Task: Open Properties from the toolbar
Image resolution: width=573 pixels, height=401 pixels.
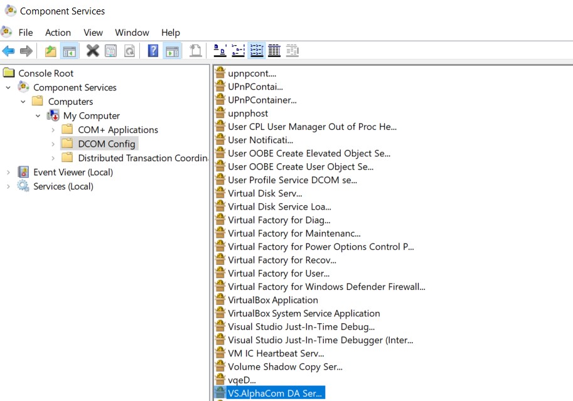Action: 111,51
